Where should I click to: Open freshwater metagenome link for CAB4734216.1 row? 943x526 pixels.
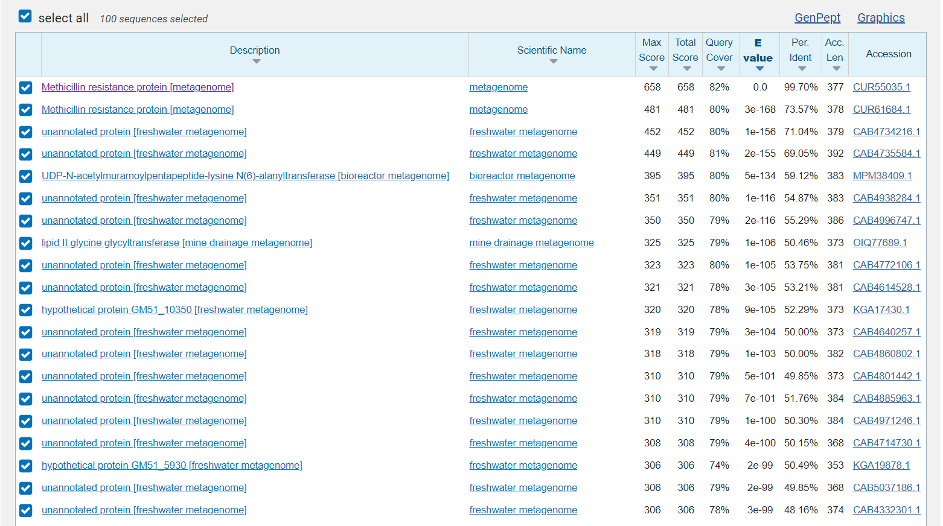(x=523, y=131)
